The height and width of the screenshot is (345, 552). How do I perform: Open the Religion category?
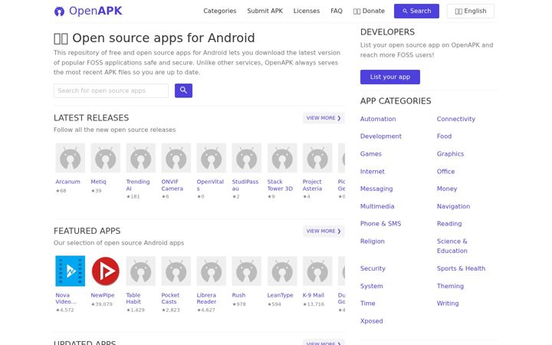click(x=372, y=242)
